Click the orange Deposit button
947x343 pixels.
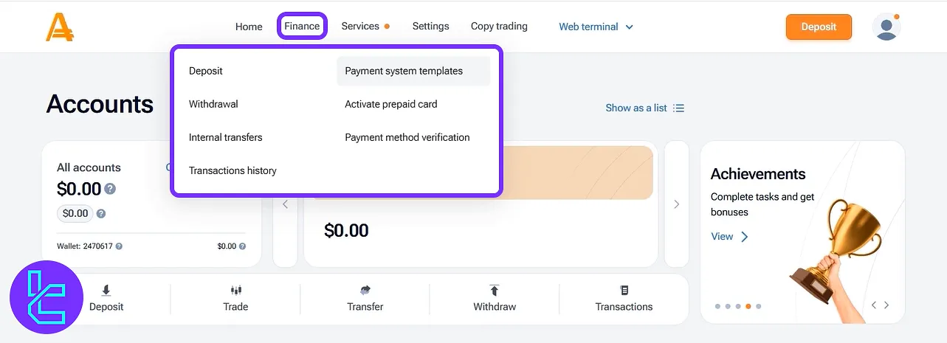click(819, 27)
